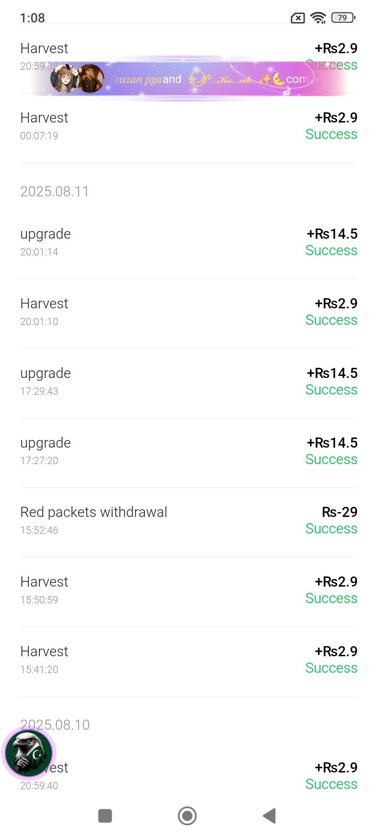
Task: Tap the Rs-29 withdrawal amount
Action: pyautogui.click(x=339, y=512)
